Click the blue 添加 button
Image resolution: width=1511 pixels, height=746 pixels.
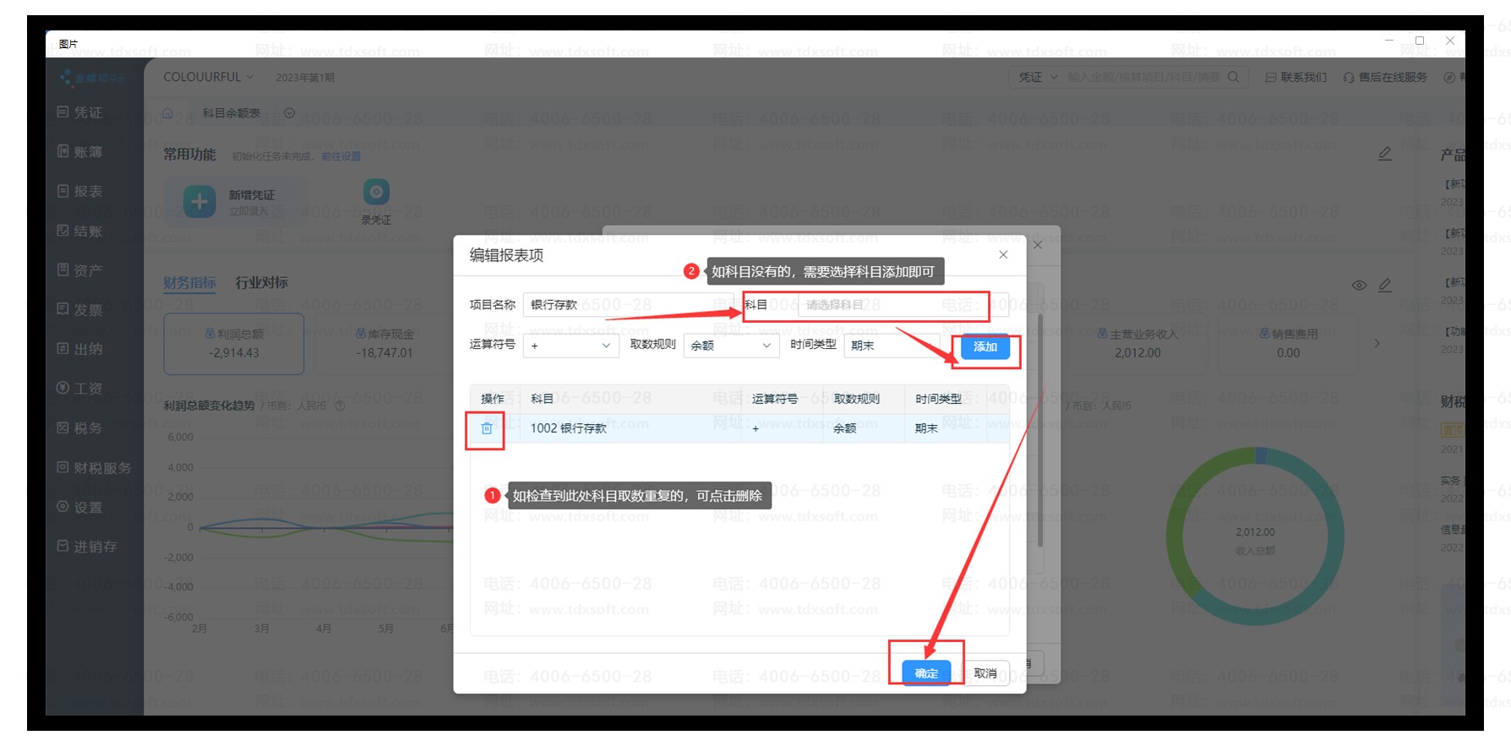click(x=985, y=346)
